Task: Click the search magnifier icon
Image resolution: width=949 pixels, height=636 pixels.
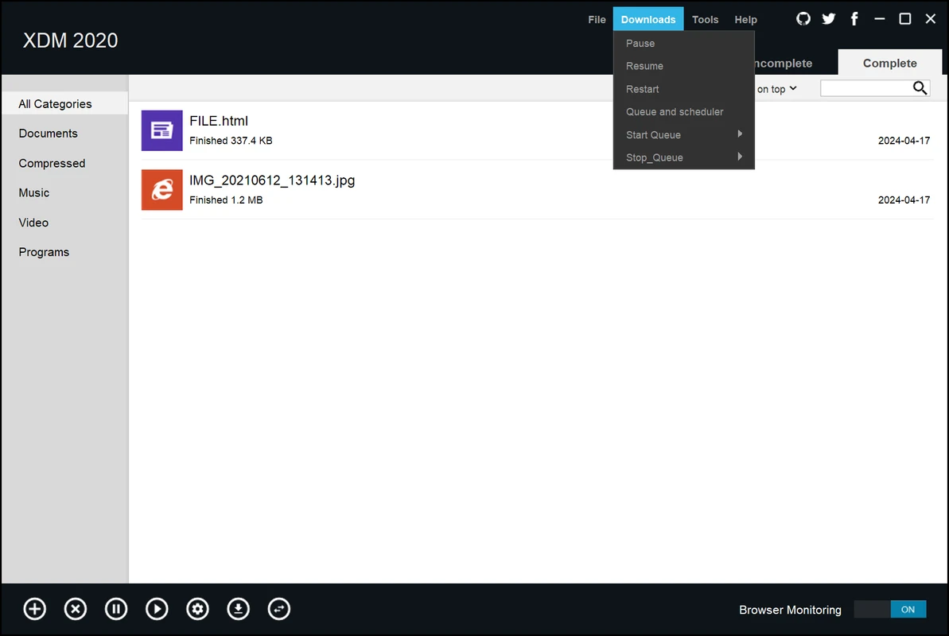Action: (x=920, y=87)
